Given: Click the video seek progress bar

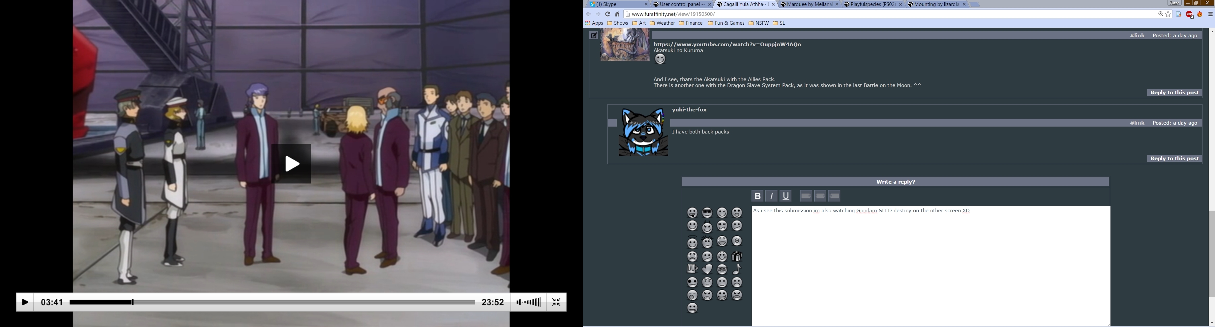Looking at the screenshot, I should (272, 303).
